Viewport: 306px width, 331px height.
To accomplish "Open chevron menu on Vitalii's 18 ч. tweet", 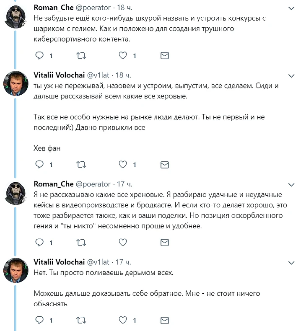I will pos(292,75).
